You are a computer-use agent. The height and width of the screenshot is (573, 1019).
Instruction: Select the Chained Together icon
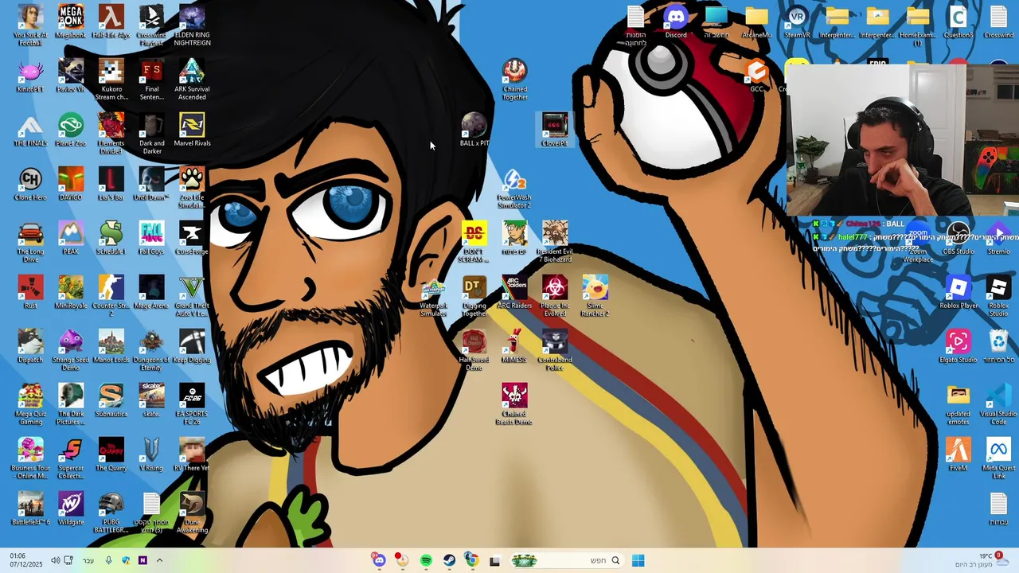[514, 80]
